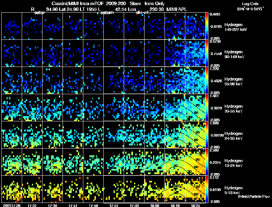Open the 13-24 keV panel at 17:46

coord(93,162)
